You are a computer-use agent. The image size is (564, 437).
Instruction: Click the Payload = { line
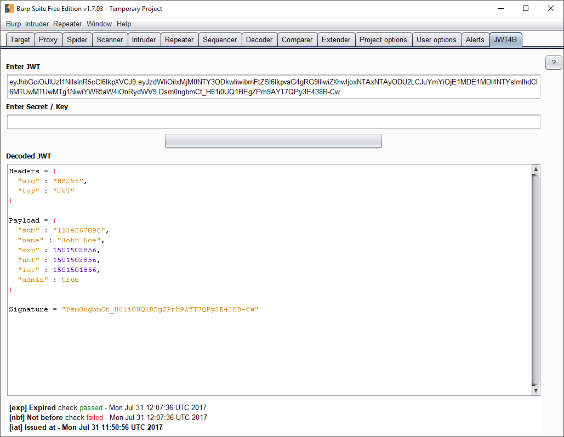pos(32,220)
